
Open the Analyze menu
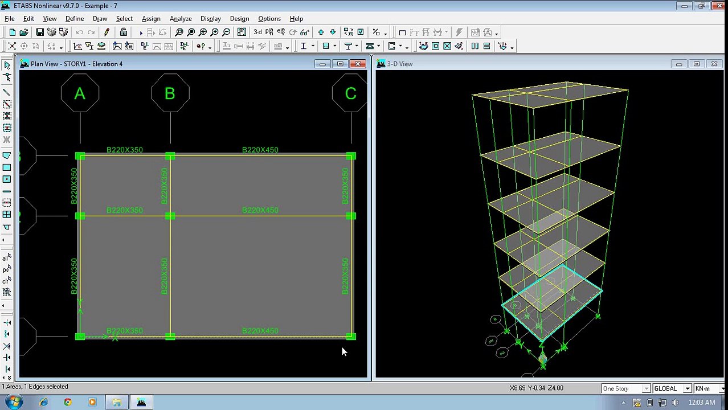coord(180,19)
